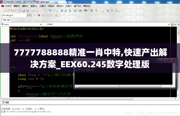Open the 123456 symbol combo dropdown arrow
This screenshot has height=116, width=180.
(x=169, y=24)
